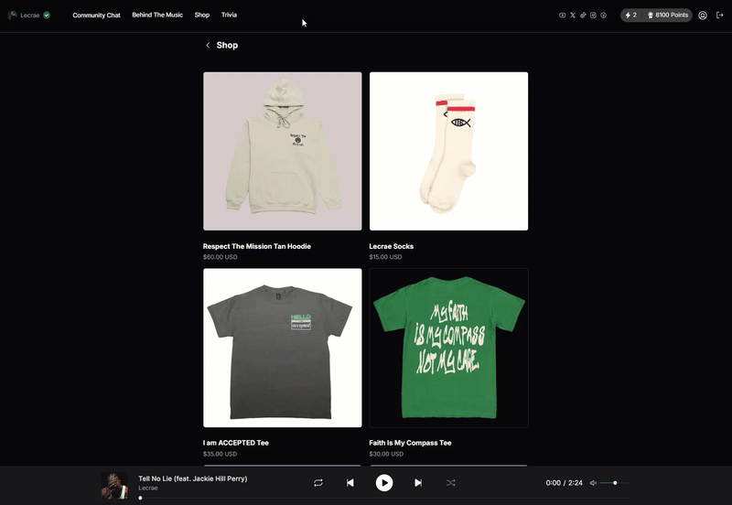
Task: Click the lightning bolt streak counter
Action: pos(630,15)
